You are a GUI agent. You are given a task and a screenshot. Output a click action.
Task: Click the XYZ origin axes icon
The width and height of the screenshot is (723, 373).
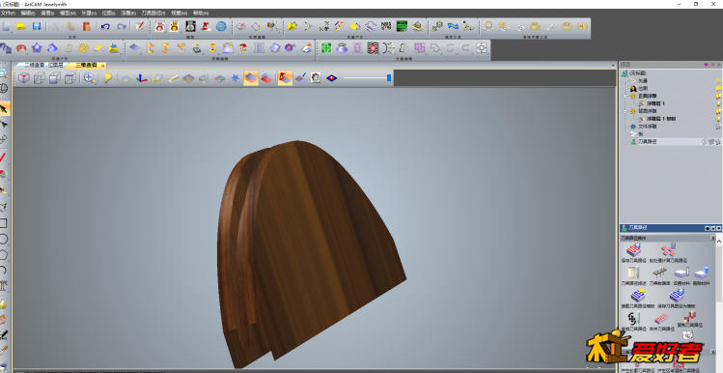[x=142, y=78]
